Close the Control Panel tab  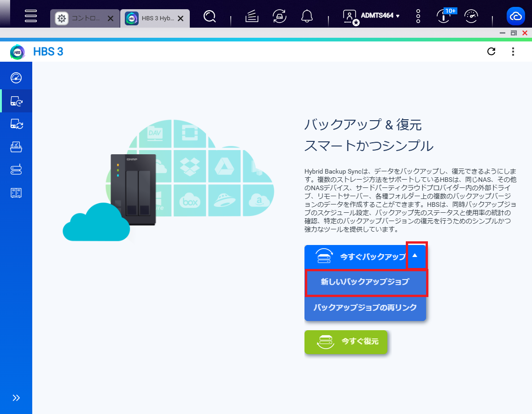(111, 18)
